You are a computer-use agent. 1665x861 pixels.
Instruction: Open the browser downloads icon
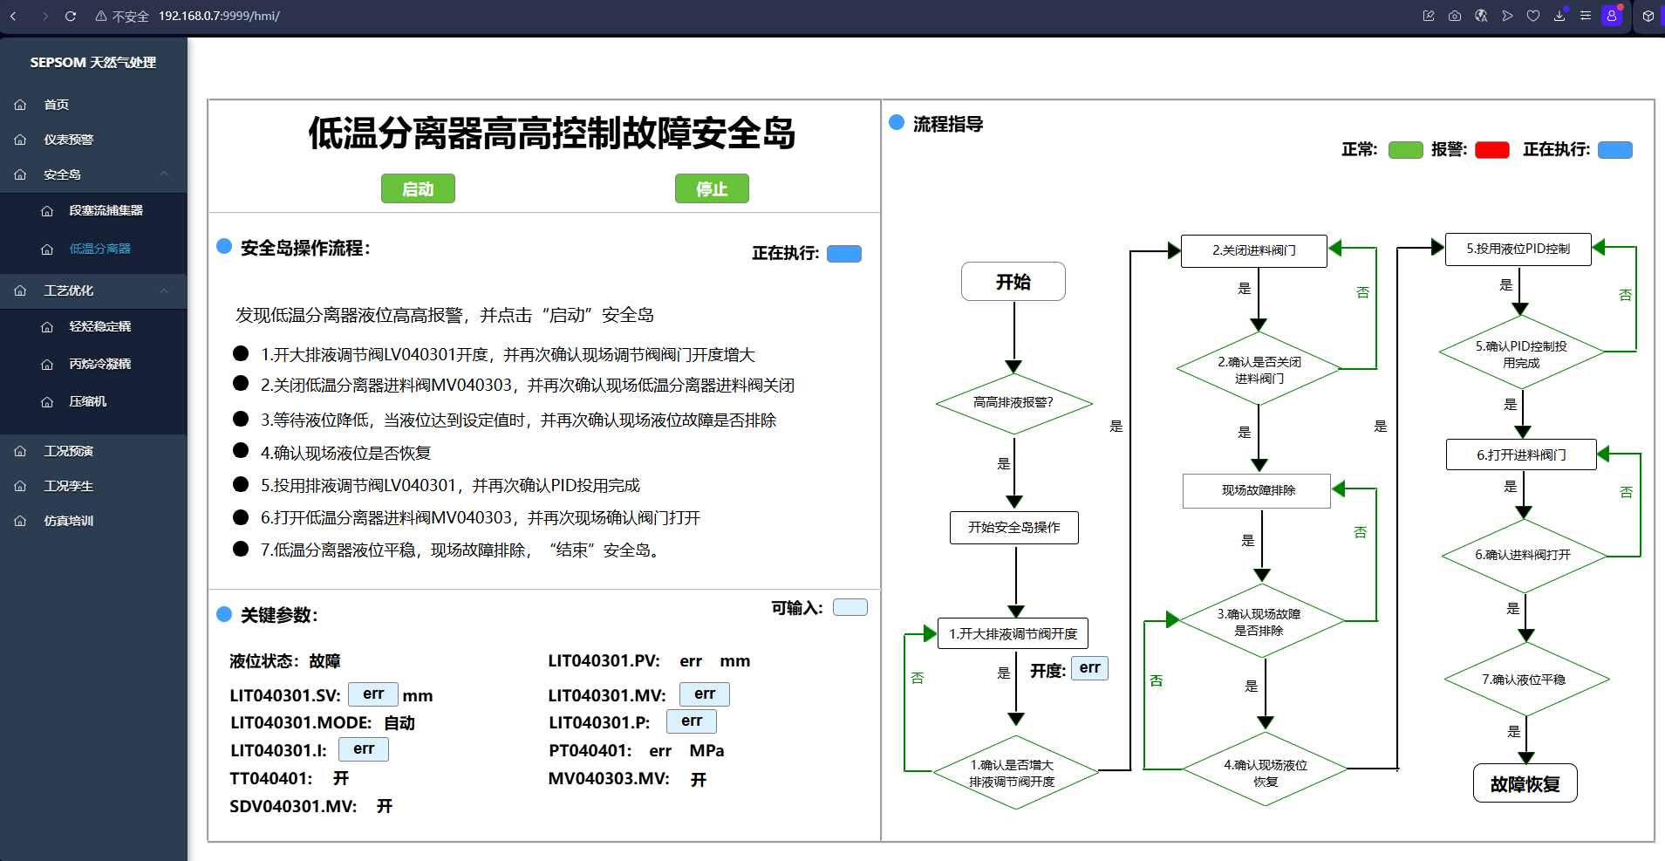tap(1559, 16)
